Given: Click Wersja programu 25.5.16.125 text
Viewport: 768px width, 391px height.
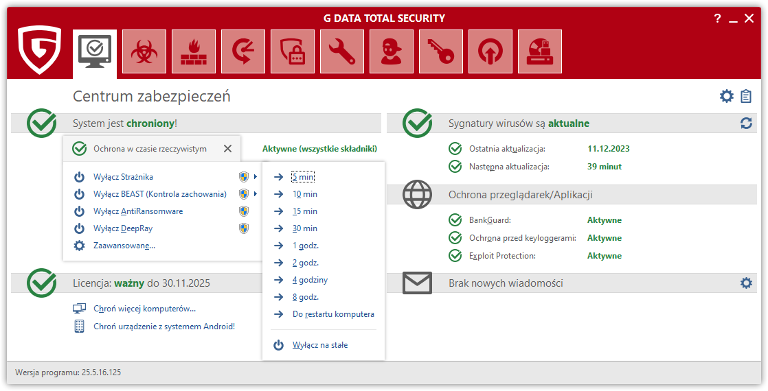Looking at the screenshot, I should [68, 372].
